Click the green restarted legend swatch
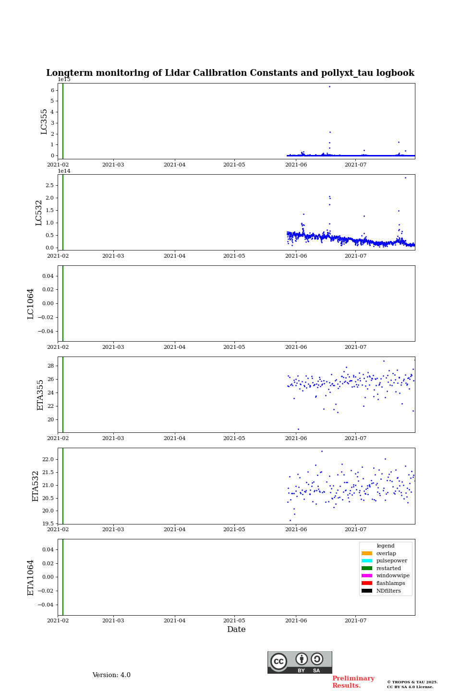 [x=367, y=568]
